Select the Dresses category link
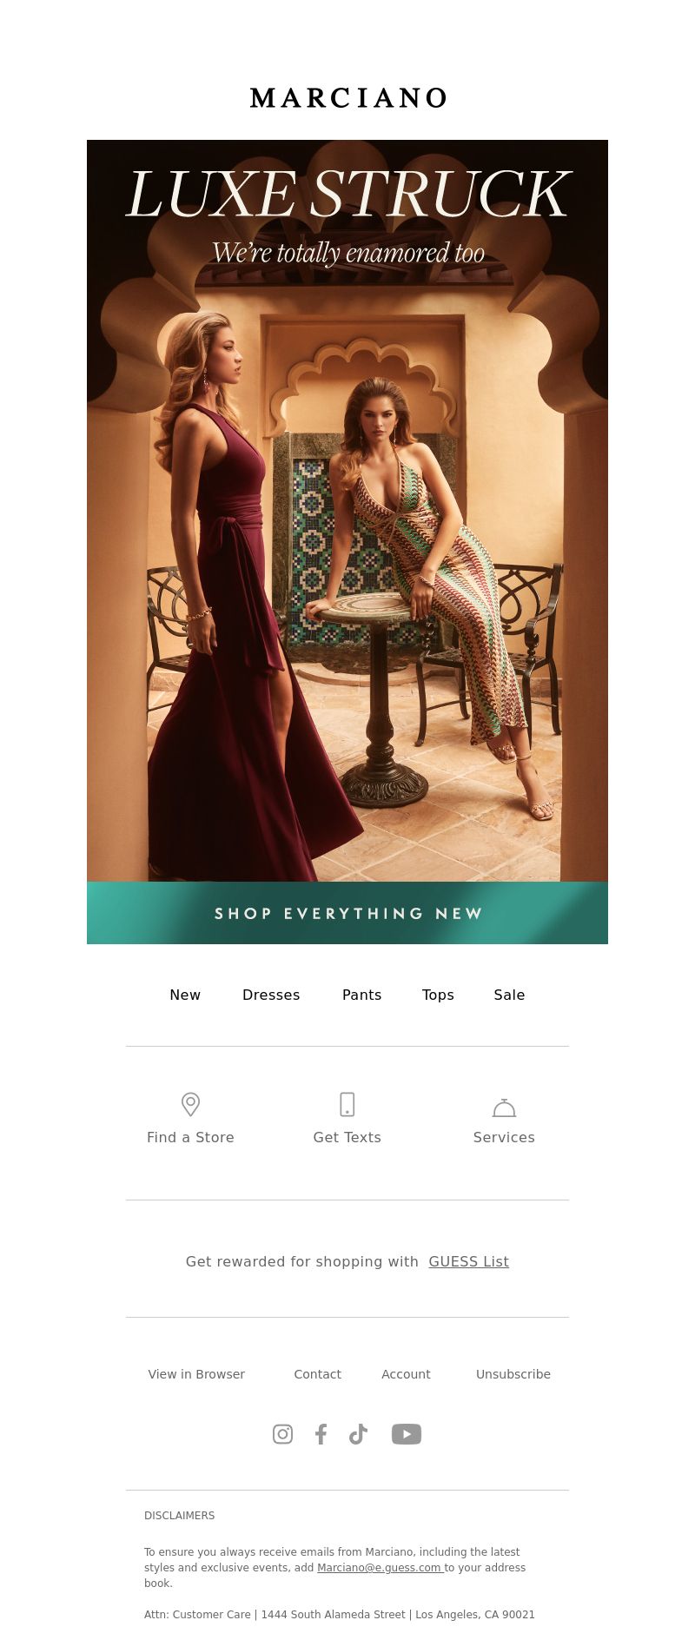695x1640 pixels. [271, 995]
